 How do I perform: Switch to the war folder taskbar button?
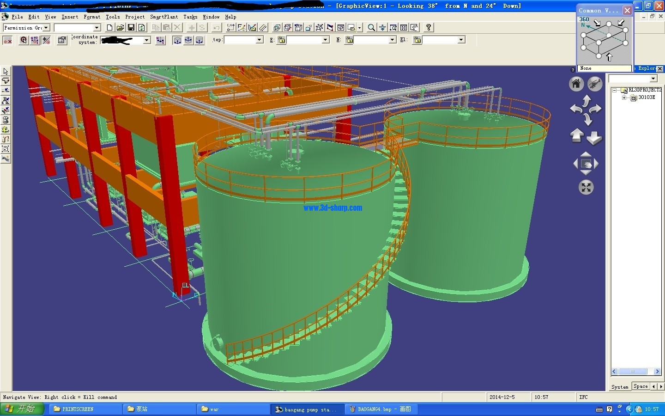233,409
